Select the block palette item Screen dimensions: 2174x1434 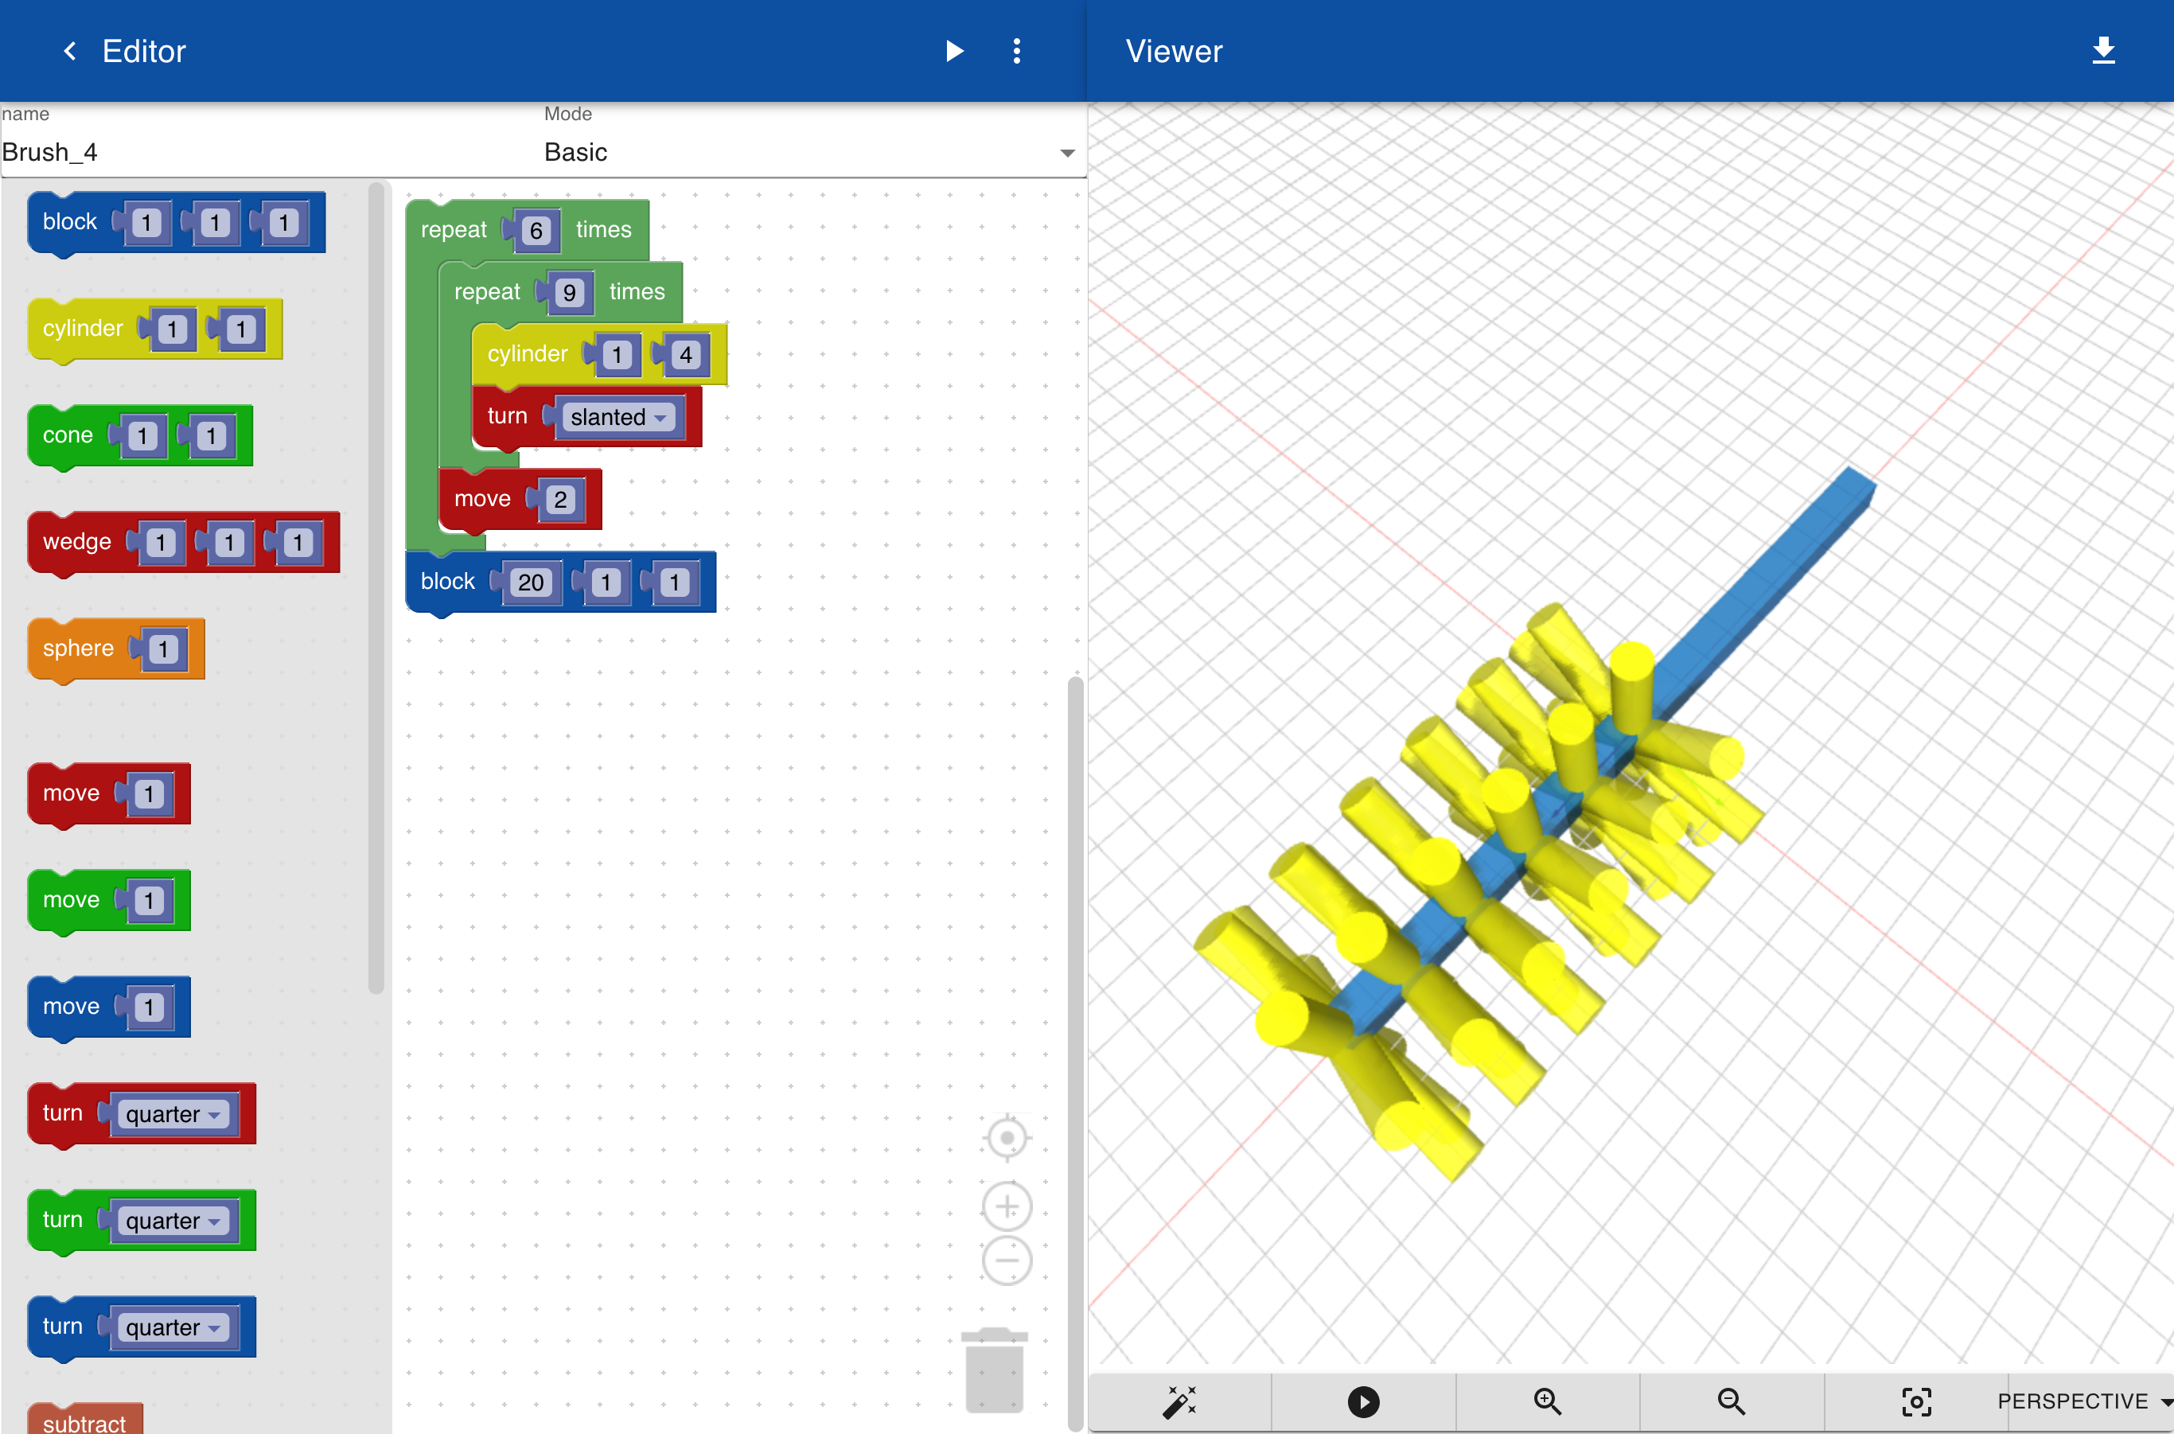(69, 222)
